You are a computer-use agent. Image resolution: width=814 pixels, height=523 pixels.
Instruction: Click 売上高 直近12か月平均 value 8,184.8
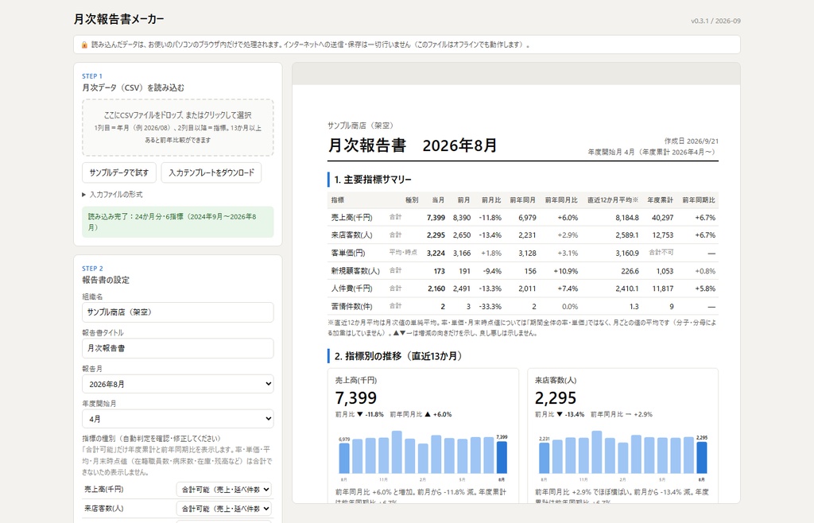626,218
